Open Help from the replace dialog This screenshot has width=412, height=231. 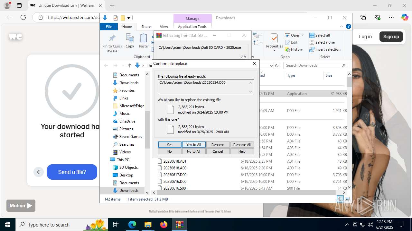(x=242, y=151)
